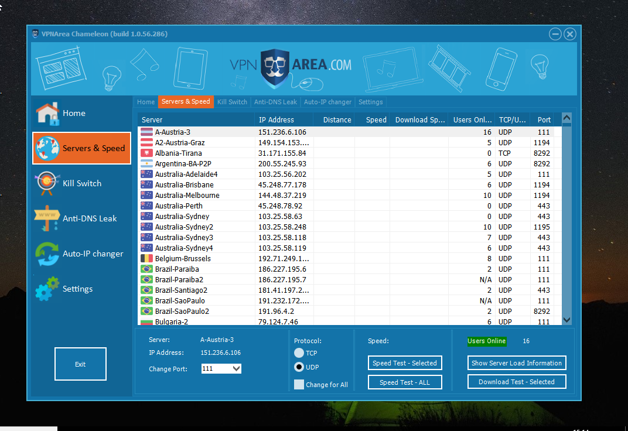Run Speed Test - ALL

coord(405,382)
